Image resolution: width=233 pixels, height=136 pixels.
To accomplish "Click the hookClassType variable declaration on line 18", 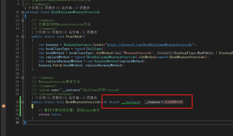I will pos(58,49).
